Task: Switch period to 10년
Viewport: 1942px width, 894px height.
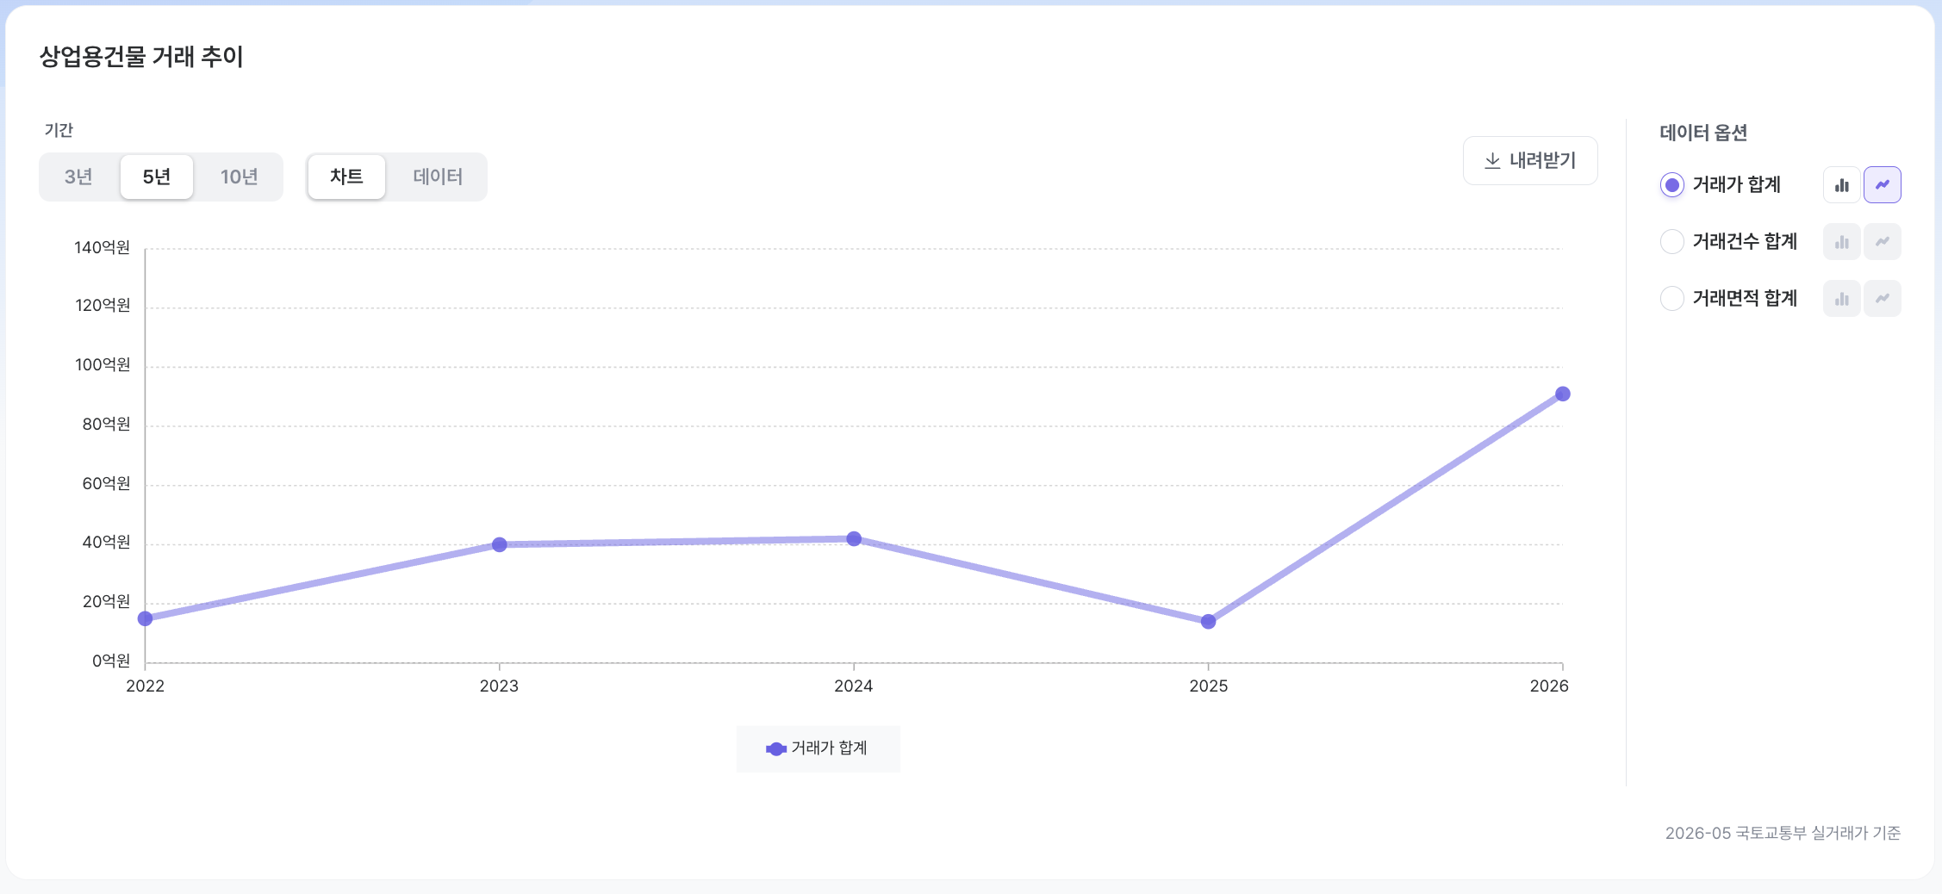Action: pos(239,177)
